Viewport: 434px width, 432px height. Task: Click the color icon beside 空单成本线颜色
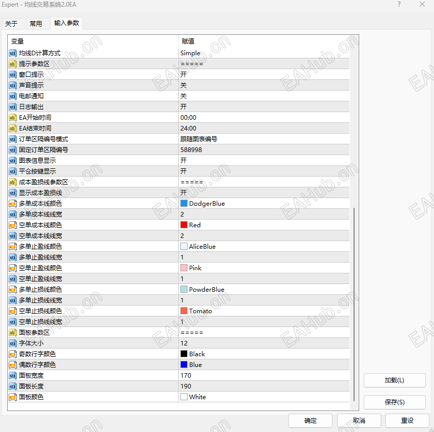(x=12, y=225)
